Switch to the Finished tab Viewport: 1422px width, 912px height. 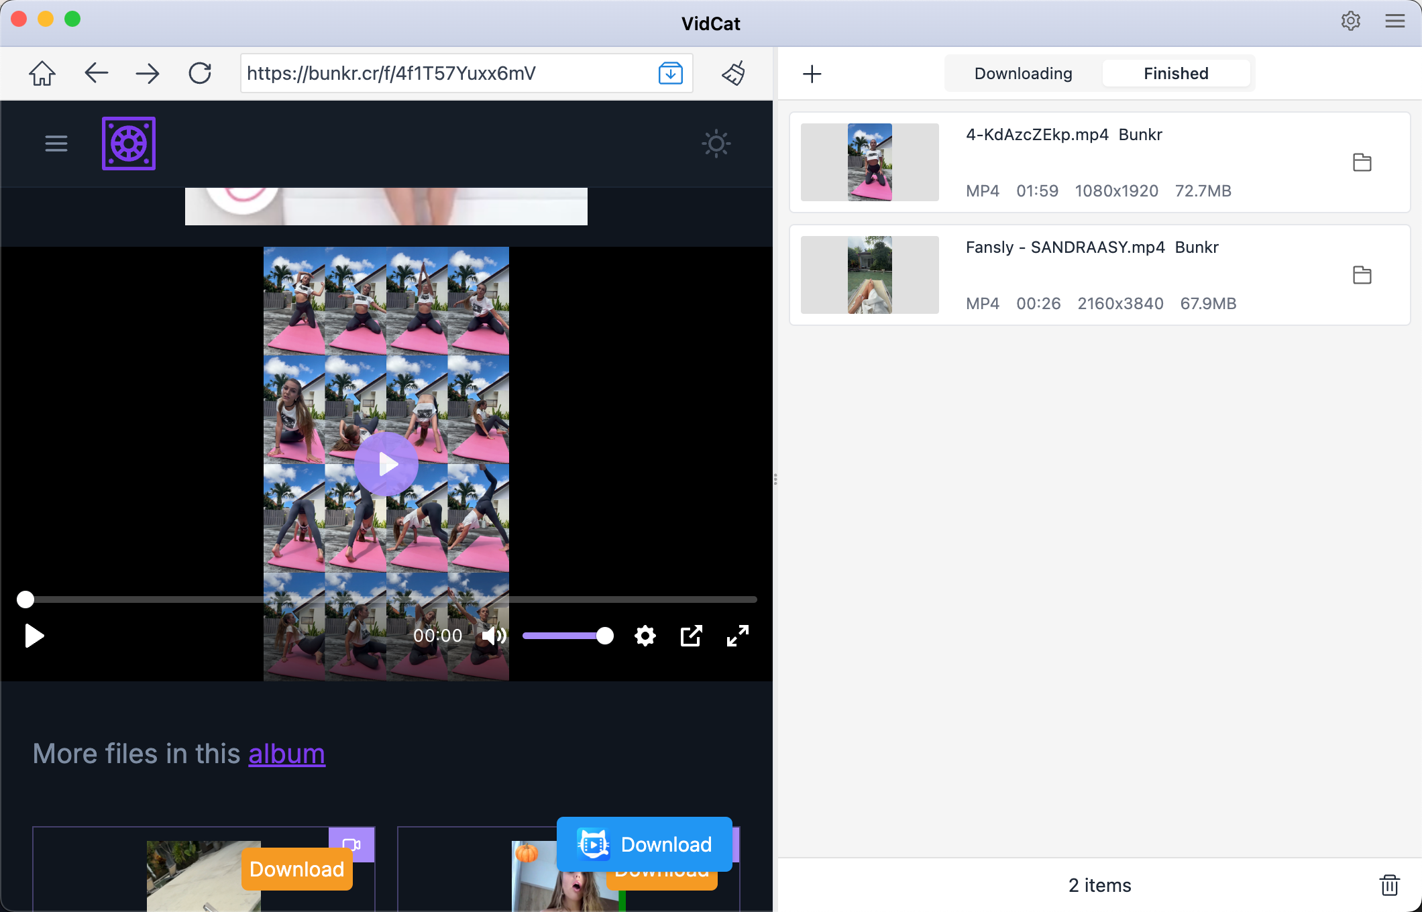point(1177,73)
